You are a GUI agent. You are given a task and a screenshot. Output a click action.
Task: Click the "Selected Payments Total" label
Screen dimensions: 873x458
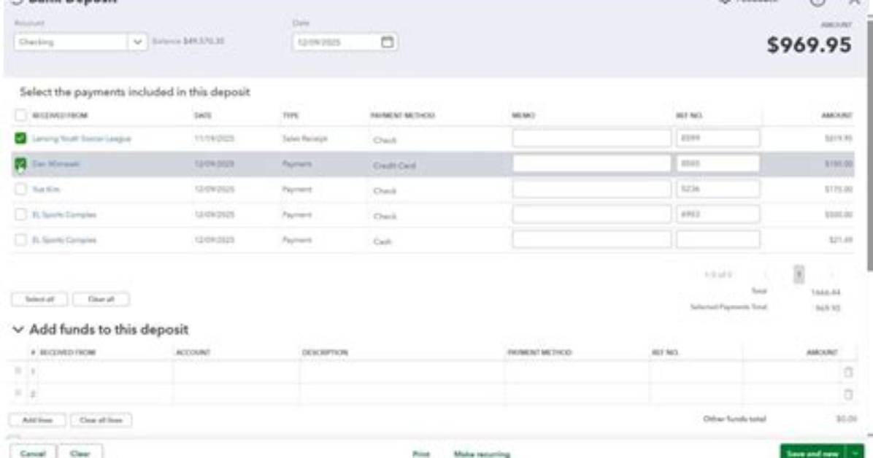[x=728, y=307]
